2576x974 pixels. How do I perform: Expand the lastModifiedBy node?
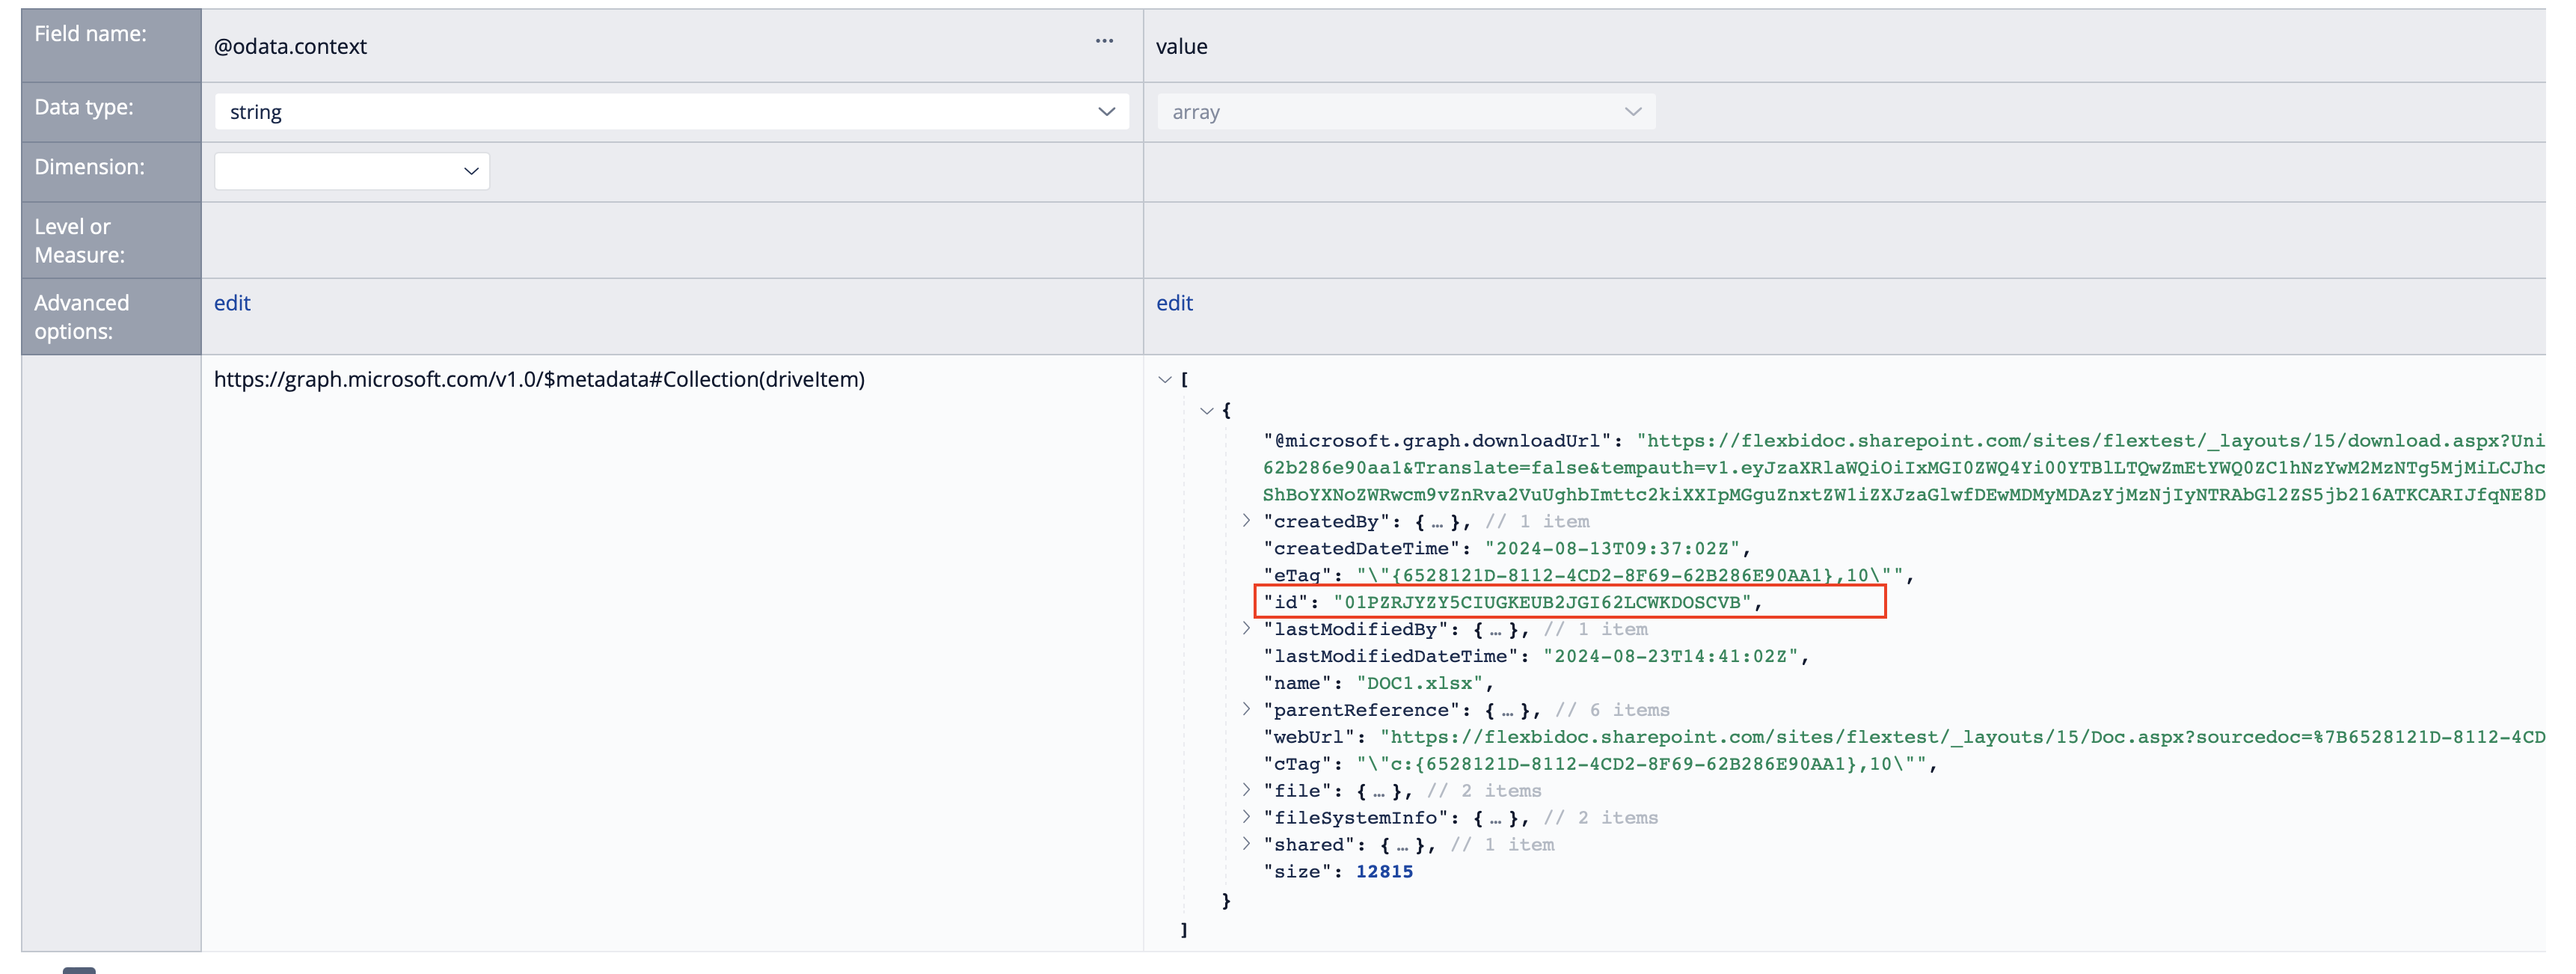coord(1246,628)
